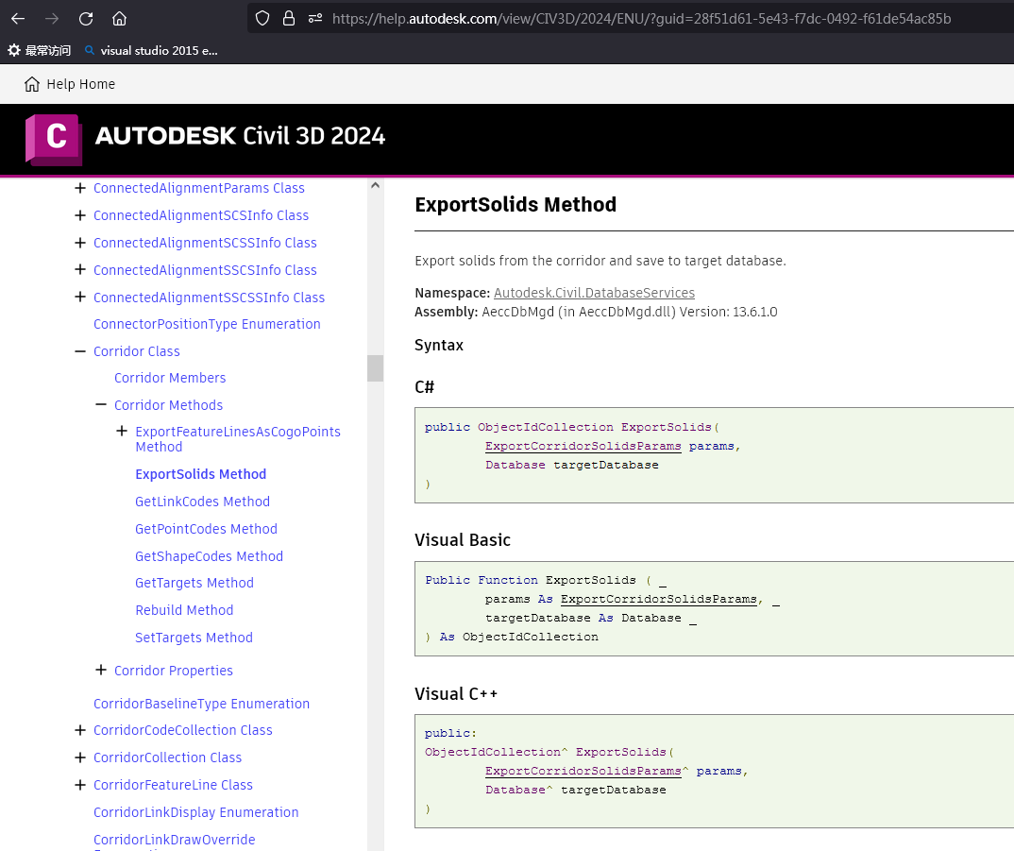1014x851 pixels.
Task: Click the browser back arrow
Action: pyautogui.click(x=19, y=18)
